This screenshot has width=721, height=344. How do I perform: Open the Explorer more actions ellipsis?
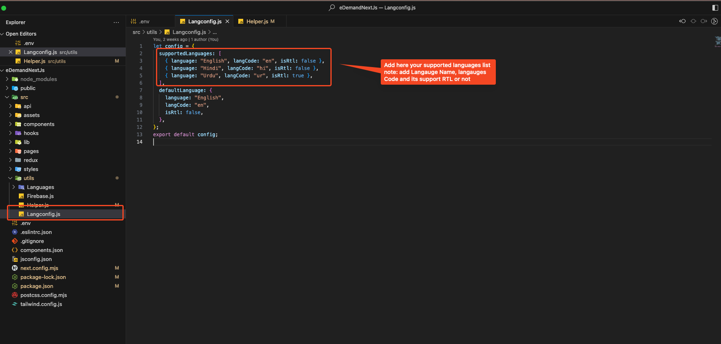[x=116, y=22]
